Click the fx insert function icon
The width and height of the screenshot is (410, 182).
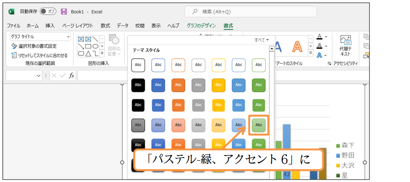[x=71, y=76]
